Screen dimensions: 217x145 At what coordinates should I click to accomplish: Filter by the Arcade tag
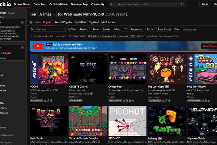pyautogui.click(x=106, y=29)
